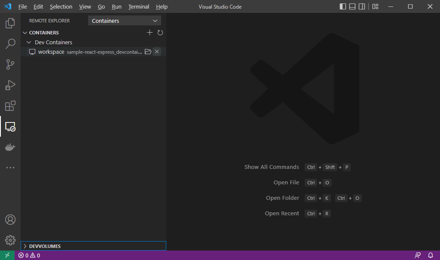440x260 pixels.
Task: Open the Run and Debug view
Action: (10, 85)
